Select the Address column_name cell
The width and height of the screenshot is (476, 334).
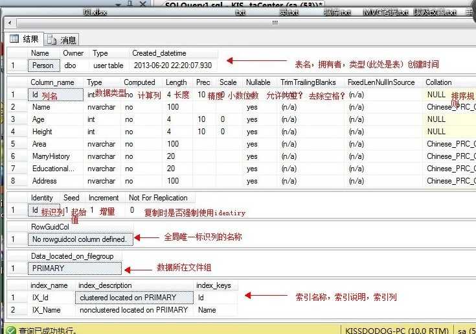[56, 181]
